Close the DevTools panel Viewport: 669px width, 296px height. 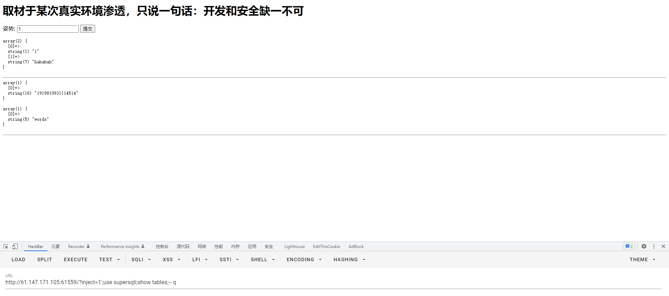[x=663, y=246]
